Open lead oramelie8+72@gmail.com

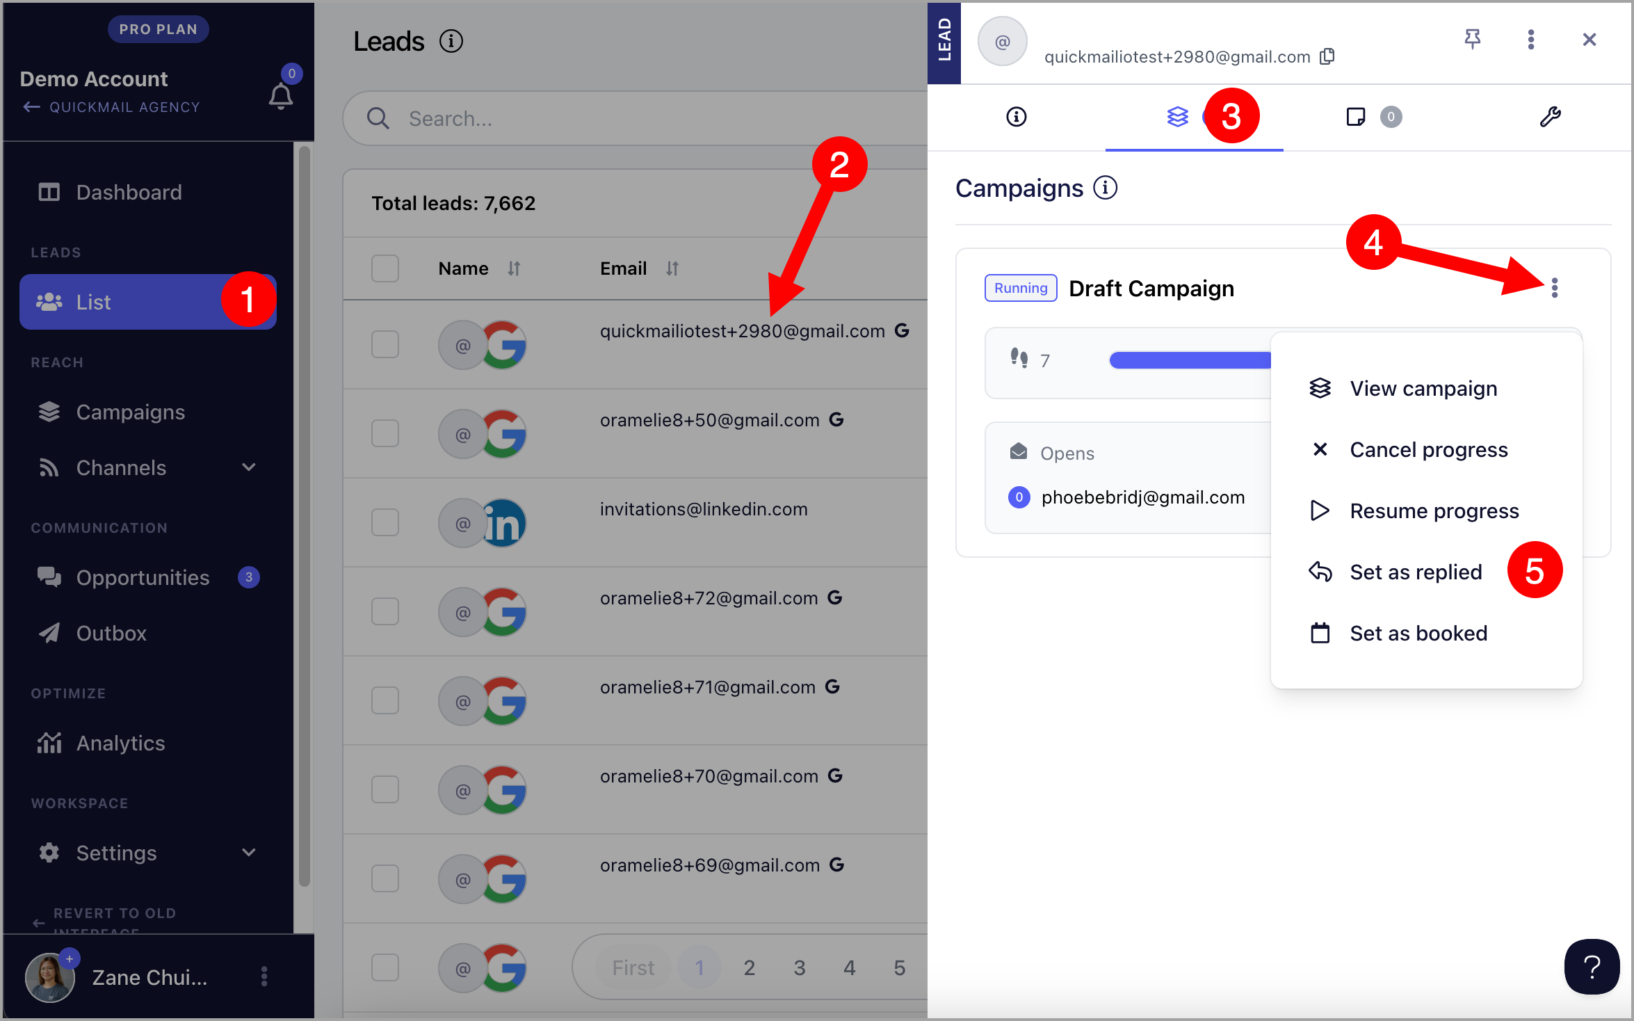point(709,598)
